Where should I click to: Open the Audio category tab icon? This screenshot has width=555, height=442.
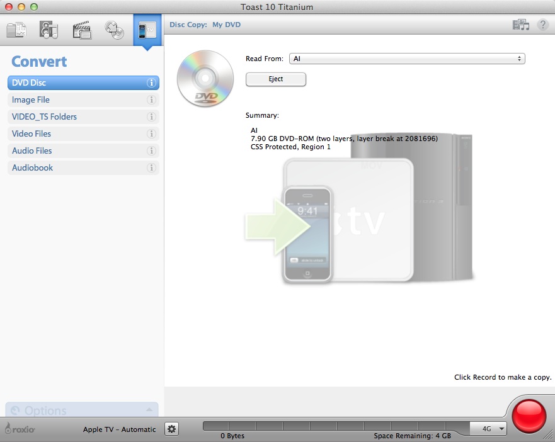(49, 30)
